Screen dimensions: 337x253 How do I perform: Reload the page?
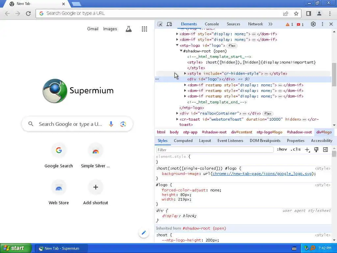tap(28, 14)
